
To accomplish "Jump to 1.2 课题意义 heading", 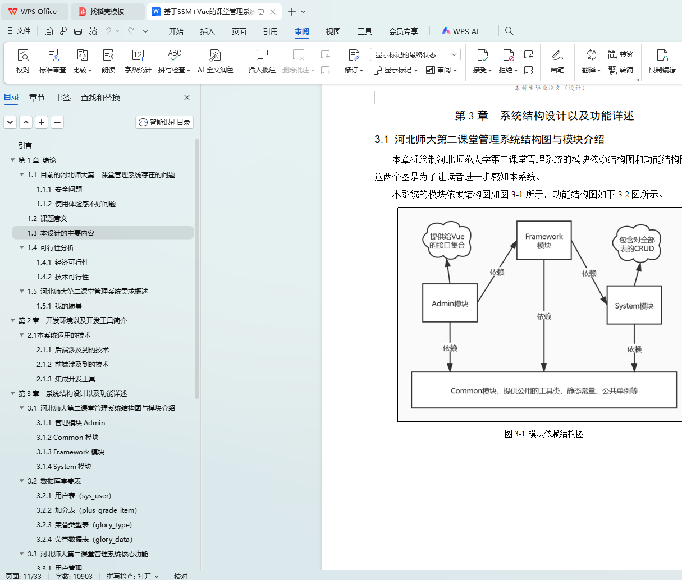I will (47, 218).
